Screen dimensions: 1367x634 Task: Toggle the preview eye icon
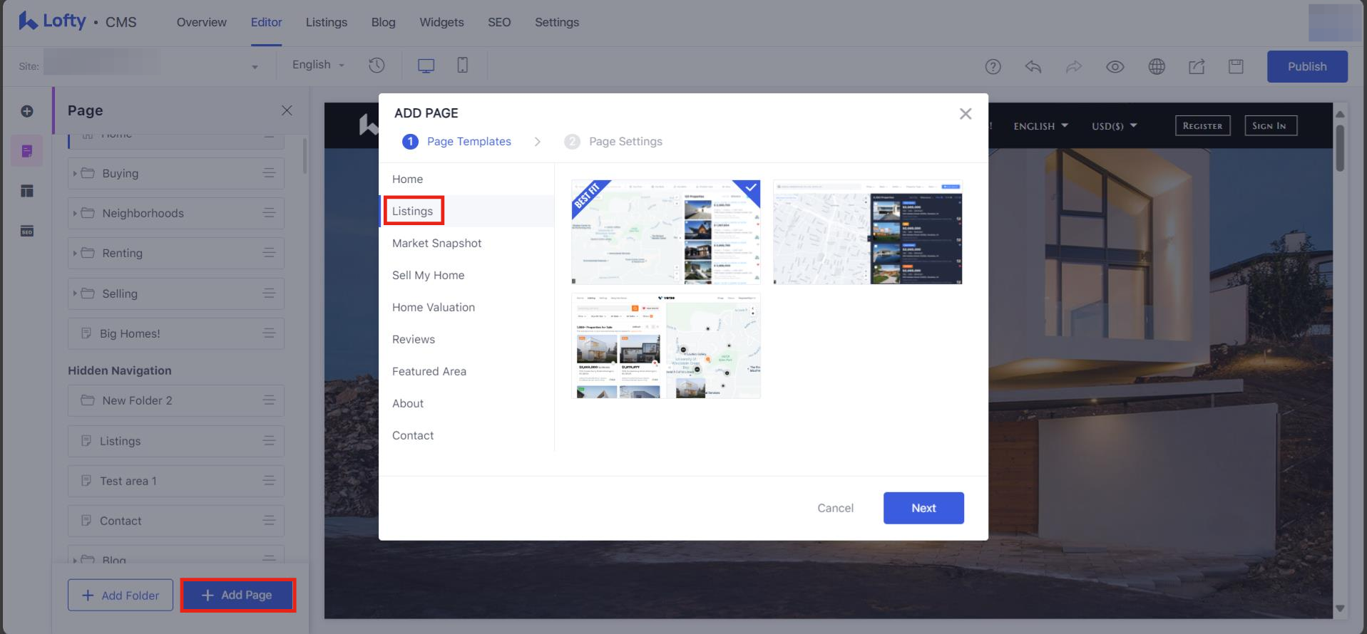tap(1115, 66)
